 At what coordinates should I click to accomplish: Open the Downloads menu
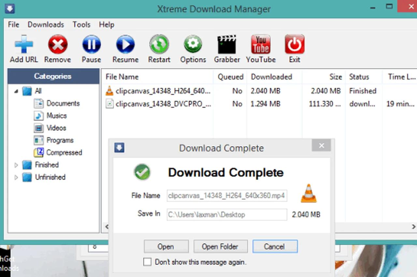(46, 24)
